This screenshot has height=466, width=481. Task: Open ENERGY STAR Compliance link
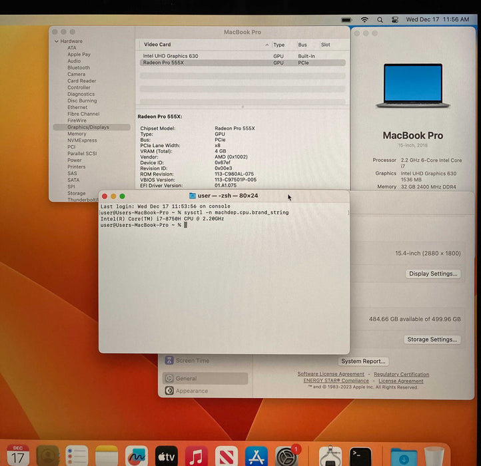pos(336,381)
